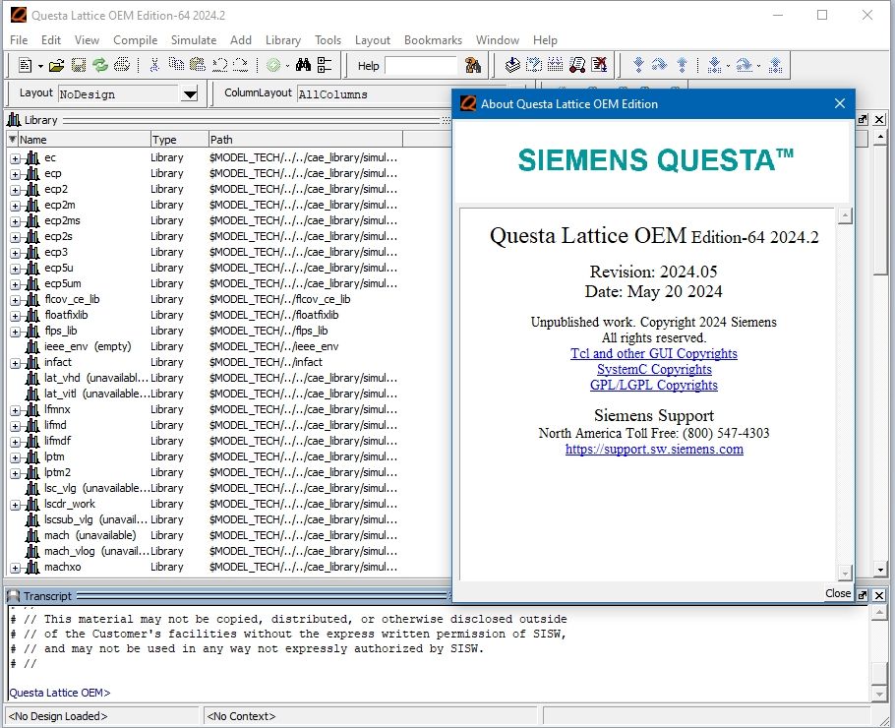The height and width of the screenshot is (728, 895).
Task: Undock the Library pane
Action: 863,119
